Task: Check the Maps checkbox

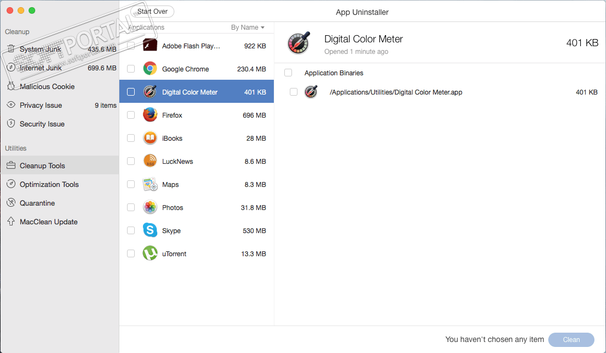Action: 131,184
